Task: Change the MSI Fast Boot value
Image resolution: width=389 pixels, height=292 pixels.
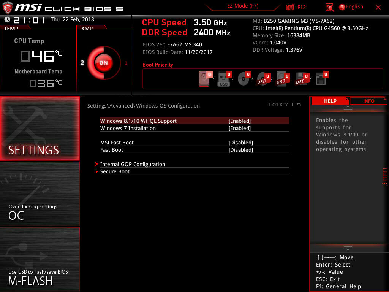Action: click(x=240, y=143)
